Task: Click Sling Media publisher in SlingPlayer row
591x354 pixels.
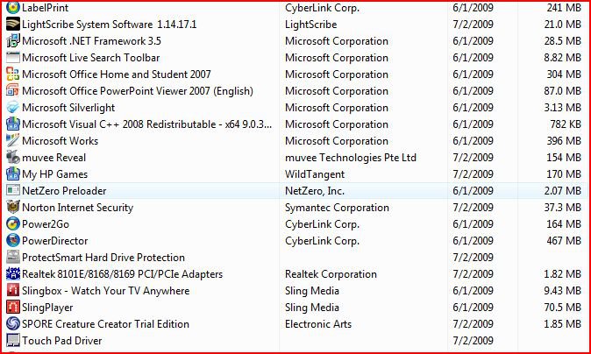Action: coord(312,308)
